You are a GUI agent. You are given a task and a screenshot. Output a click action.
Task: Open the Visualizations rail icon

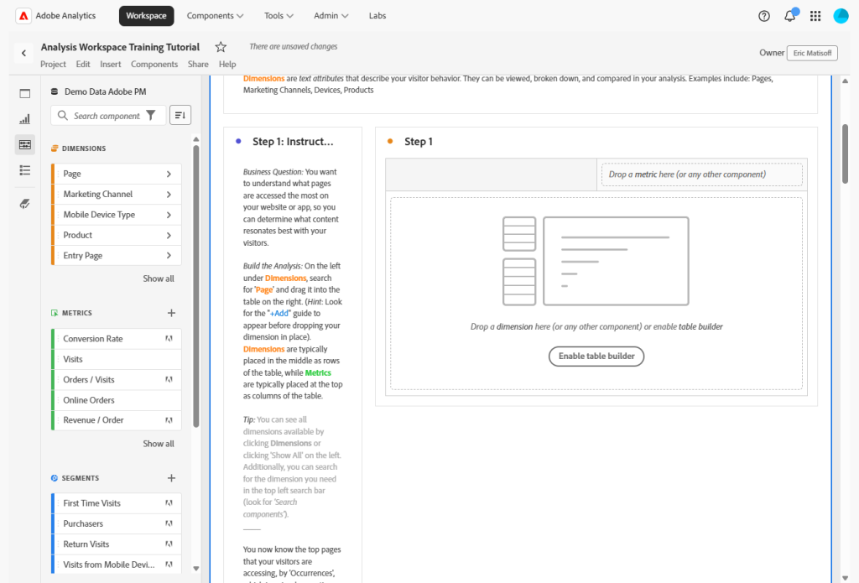[25, 119]
